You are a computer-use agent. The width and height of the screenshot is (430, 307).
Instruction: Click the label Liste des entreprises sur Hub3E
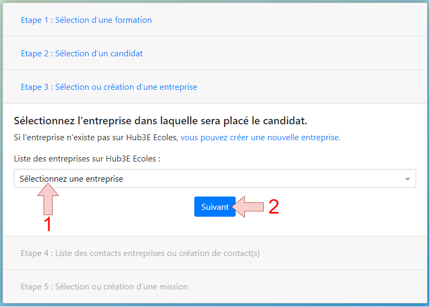click(x=87, y=159)
